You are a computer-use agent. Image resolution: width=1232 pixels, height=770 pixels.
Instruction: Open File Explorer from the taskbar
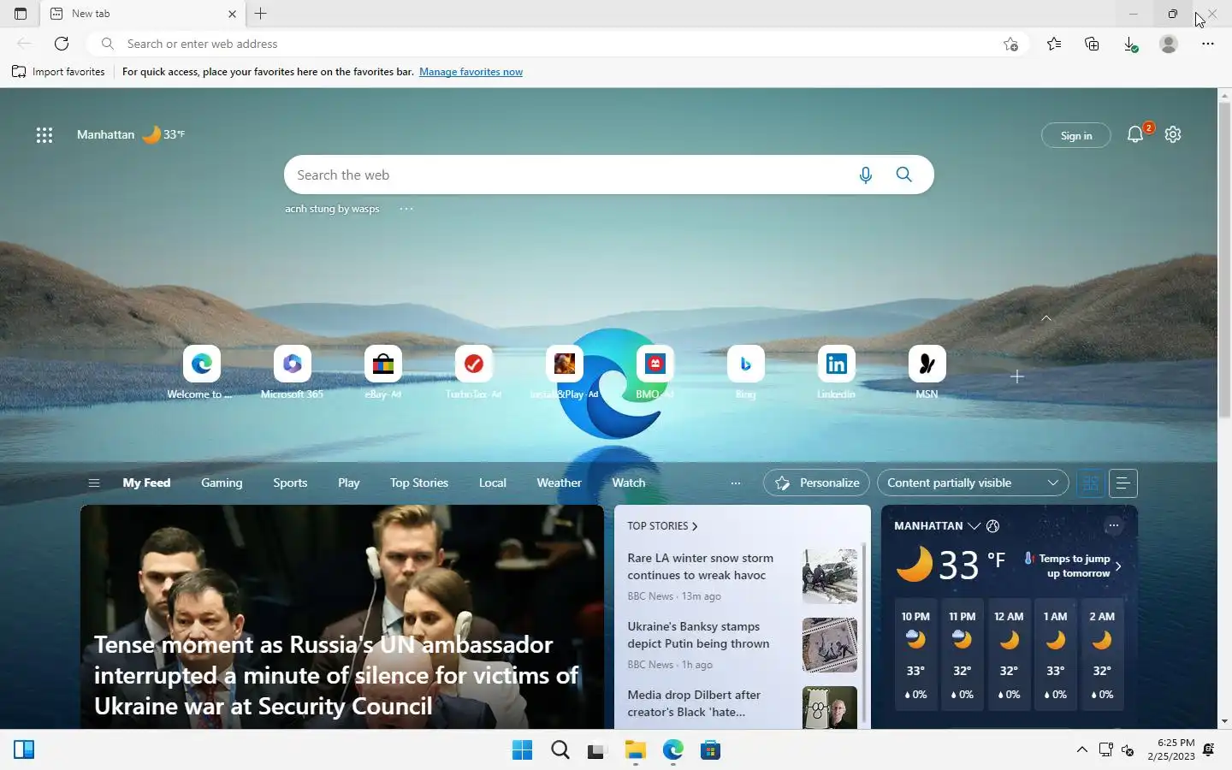pyautogui.click(x=635, y=750)
